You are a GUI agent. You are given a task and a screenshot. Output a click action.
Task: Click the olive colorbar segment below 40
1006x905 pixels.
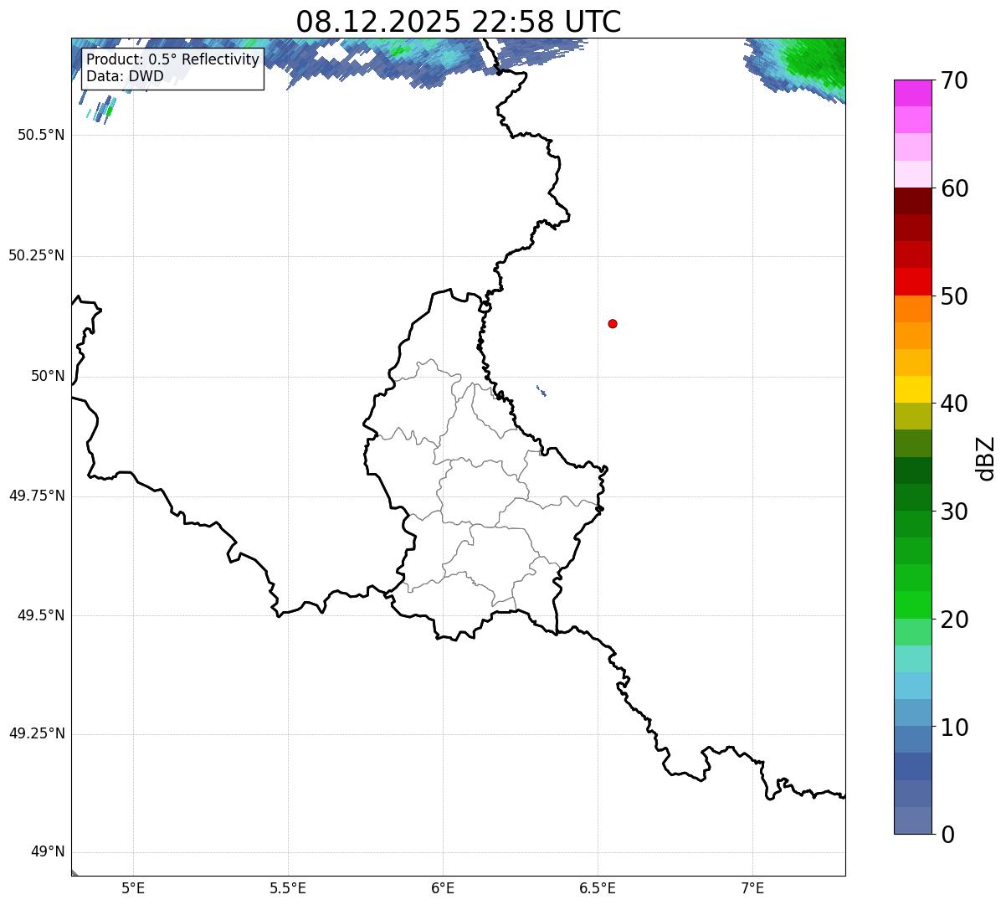(x=913, y=417)
